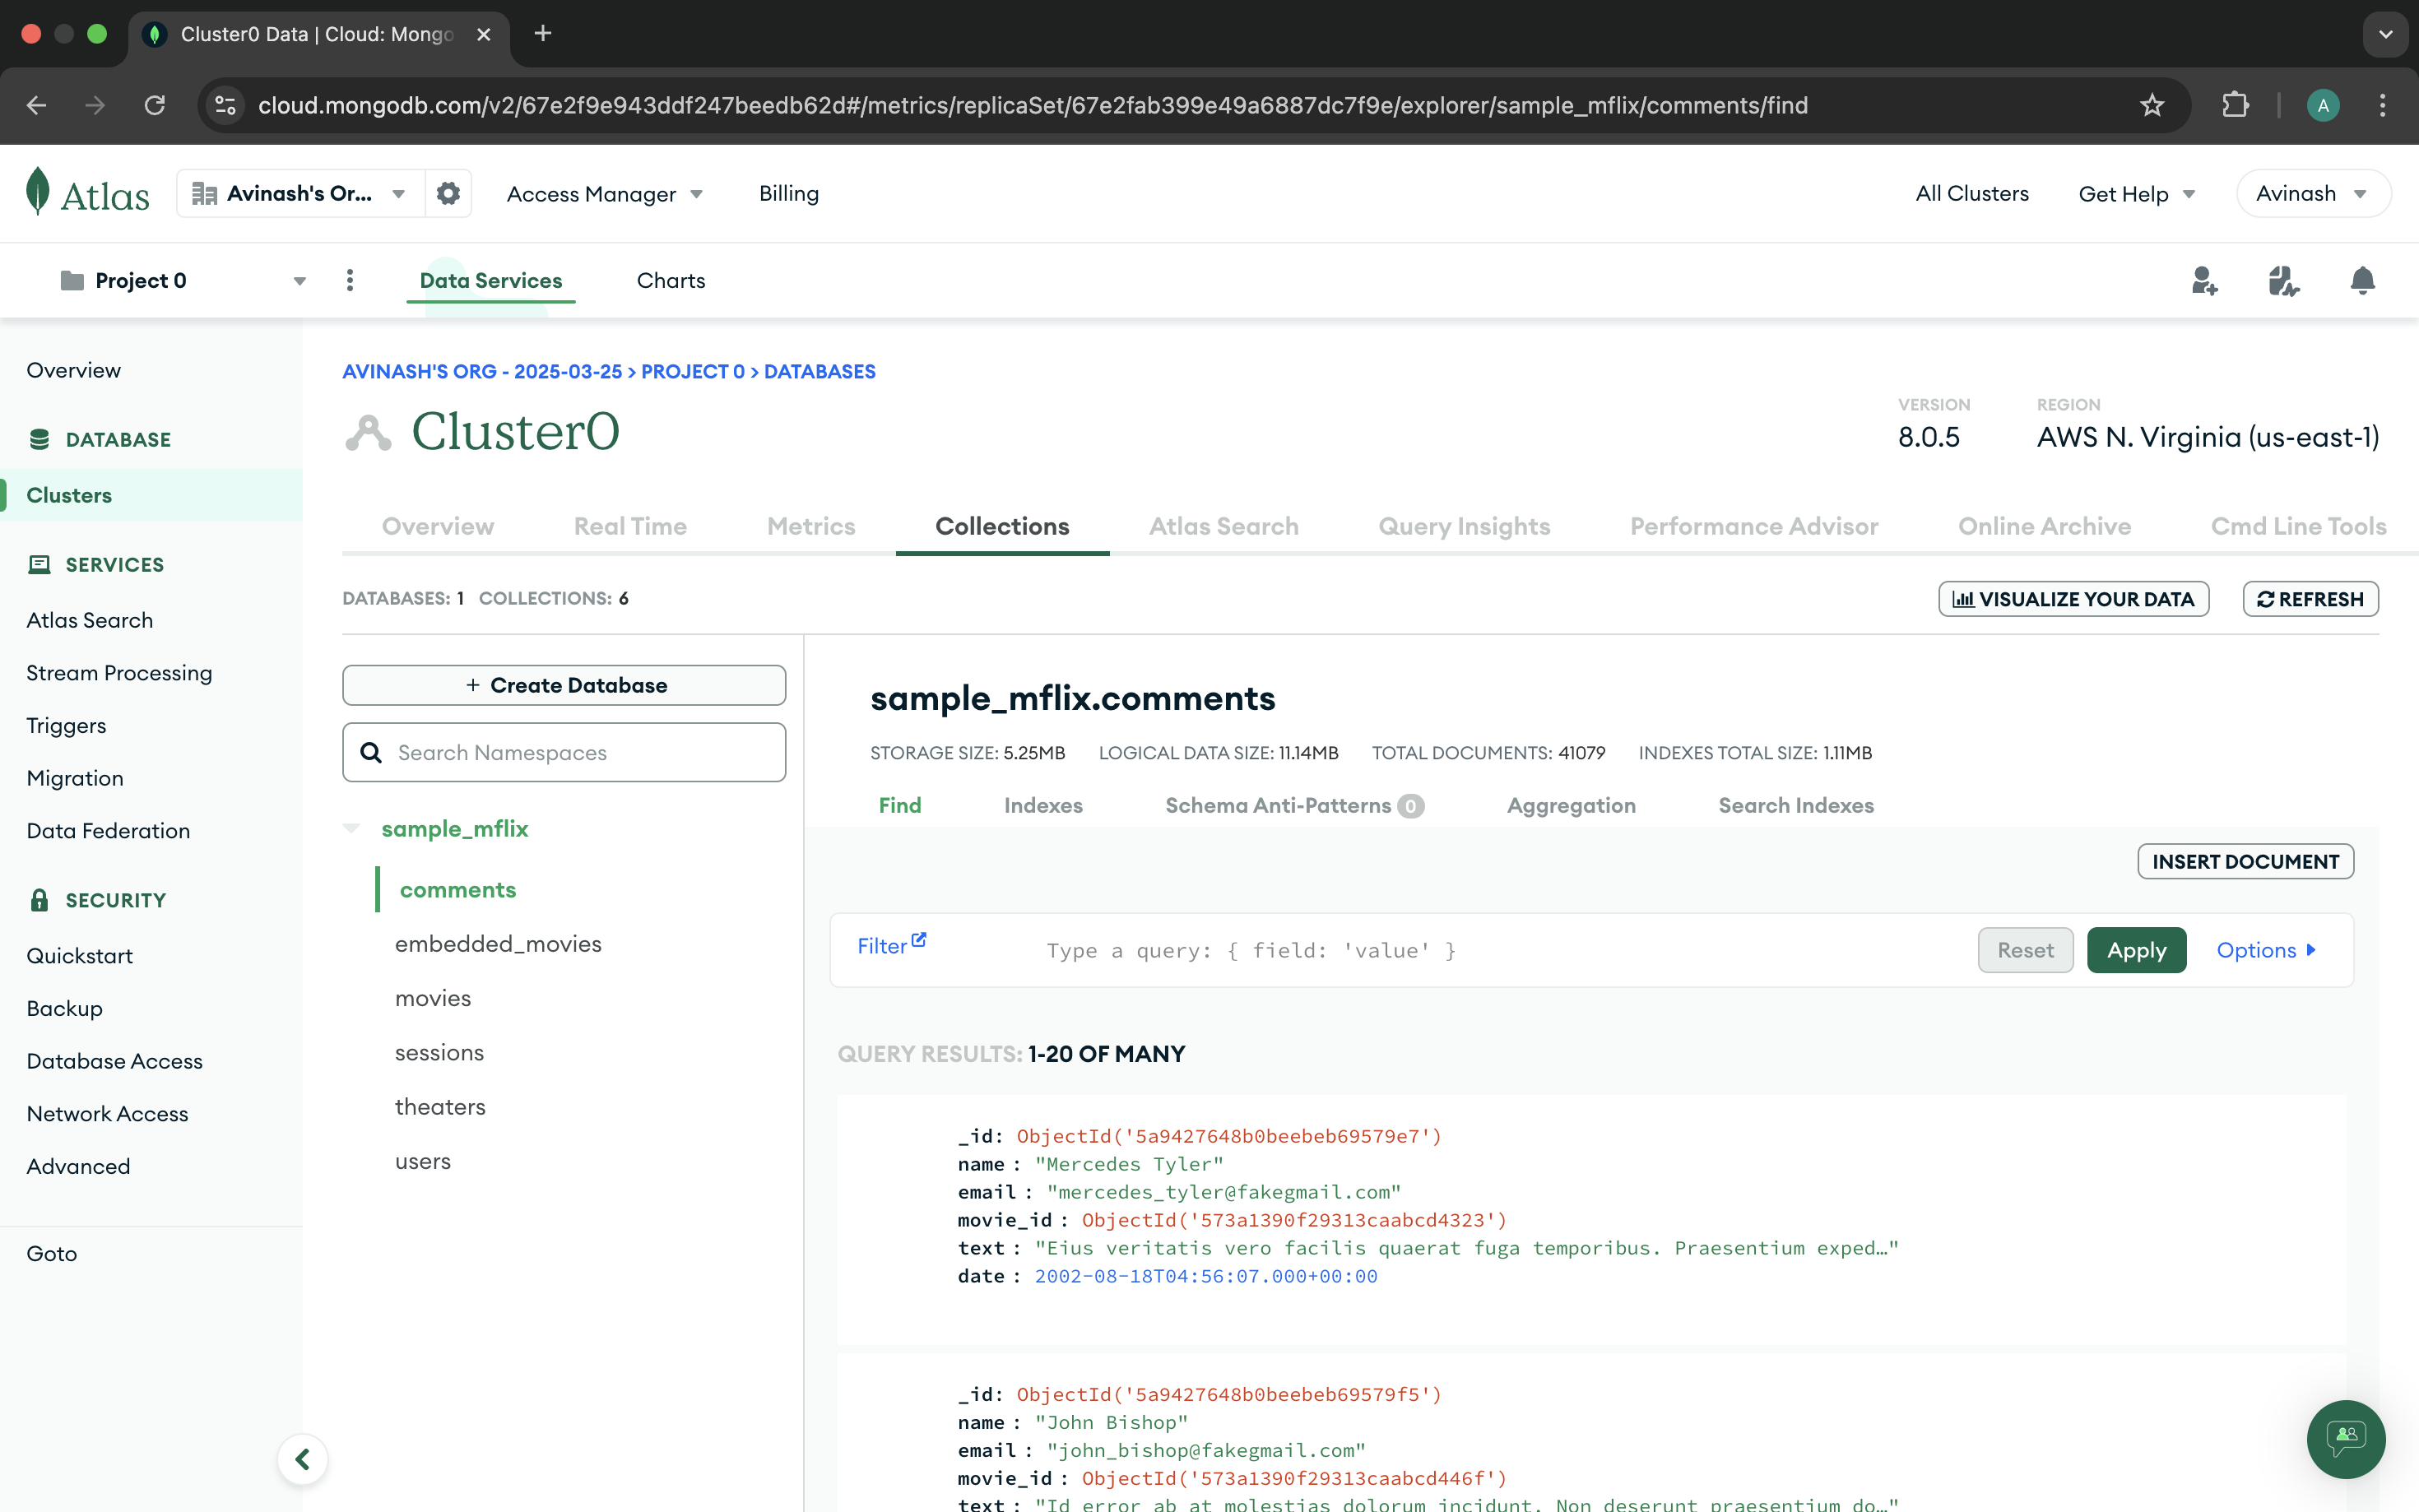The height and width of the screenshot is (1512, 2419).
Task: Open the browser extensions puzzle icon
Action: click(2235, 105)
